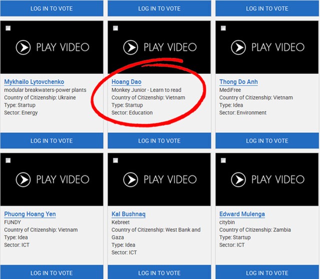Tick the checkbox on Mykhailo Lytovchenko's card
Screen dimensions: 320x279
click(x=8, y=28)
